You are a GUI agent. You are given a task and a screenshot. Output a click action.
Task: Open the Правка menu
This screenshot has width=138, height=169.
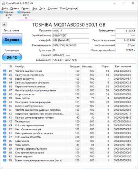[x=14, y=8]
